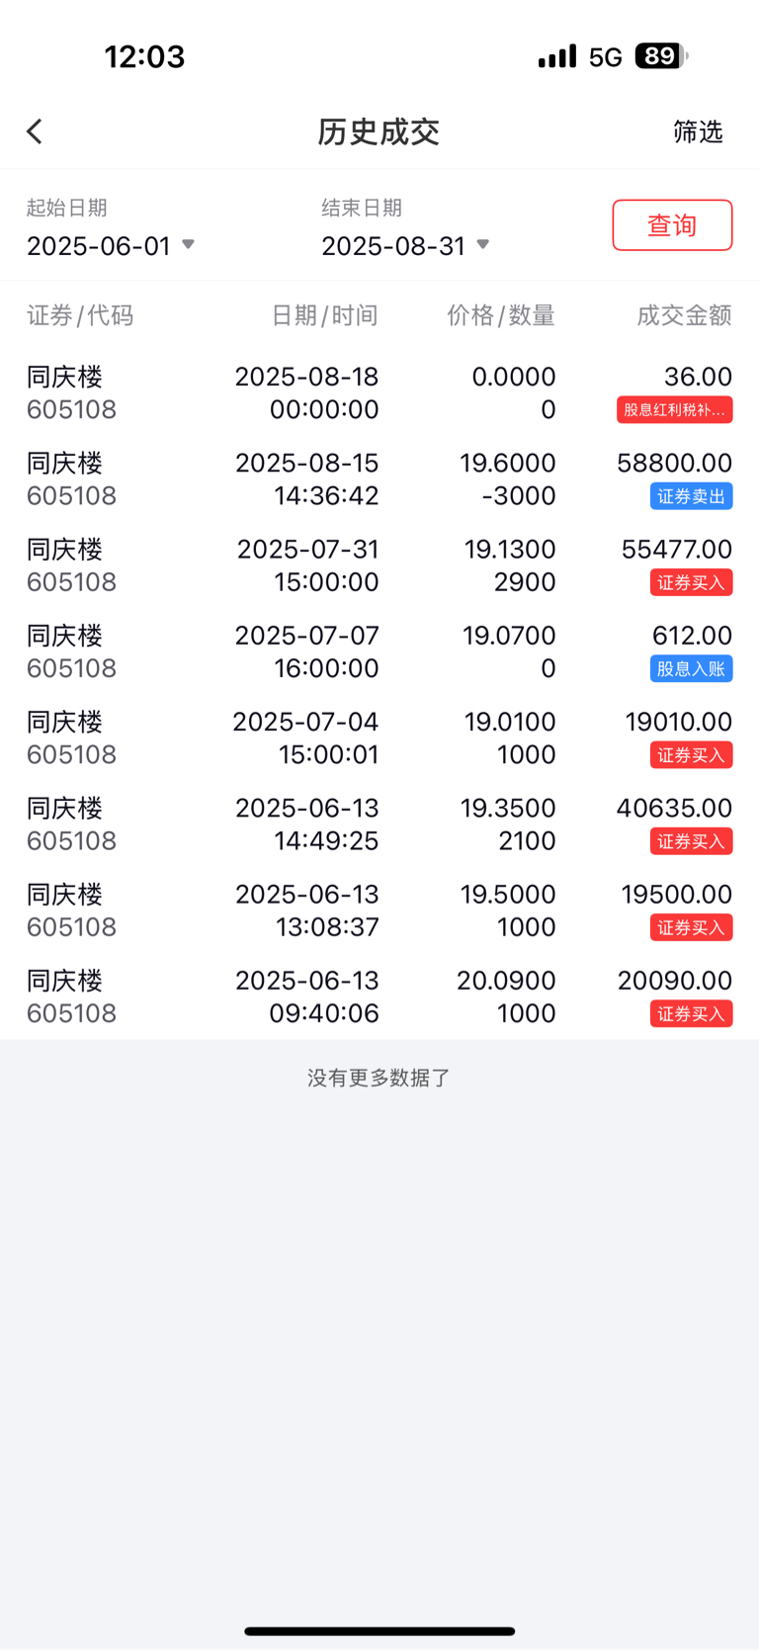Tap the back arrow icon
This screenshot has height=1650, width=759.
[x=35, y=131]
